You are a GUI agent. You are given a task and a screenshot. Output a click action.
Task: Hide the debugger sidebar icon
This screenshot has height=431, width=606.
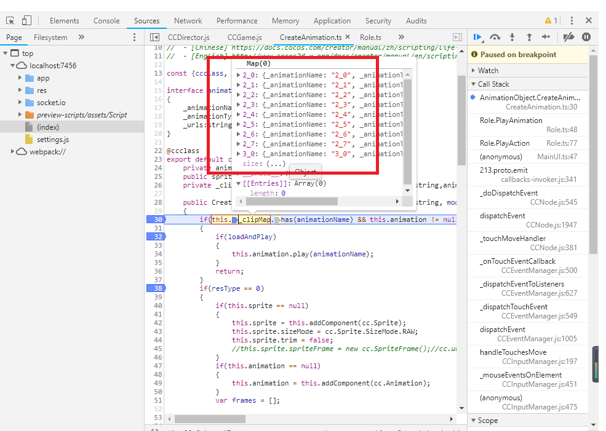coord(457,37)
